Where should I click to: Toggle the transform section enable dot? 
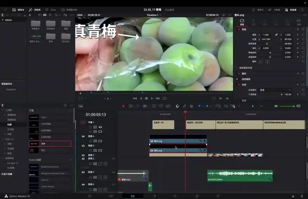tap(239, 28)
